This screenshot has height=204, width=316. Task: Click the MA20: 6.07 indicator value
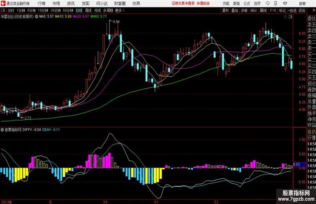81,17
